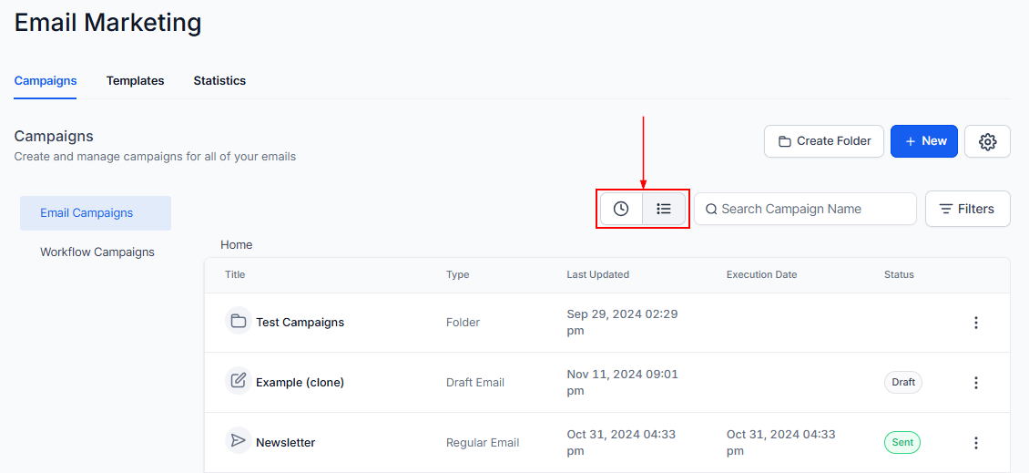Open the Filters panel
1029x473 pixels.
pos(967,209)
